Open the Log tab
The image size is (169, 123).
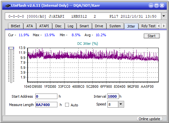click(x=71, y=26)
